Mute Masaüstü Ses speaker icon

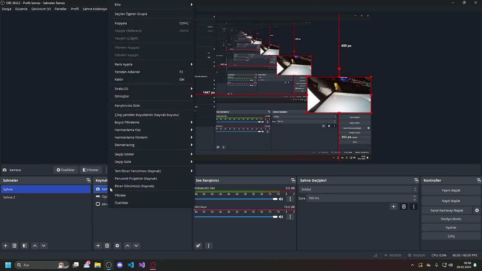tap(281, 199)
